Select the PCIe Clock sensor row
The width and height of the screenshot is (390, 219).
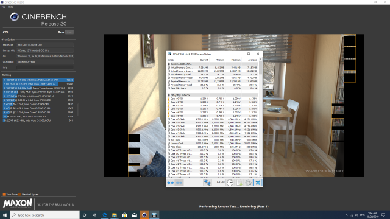(212, 147)
